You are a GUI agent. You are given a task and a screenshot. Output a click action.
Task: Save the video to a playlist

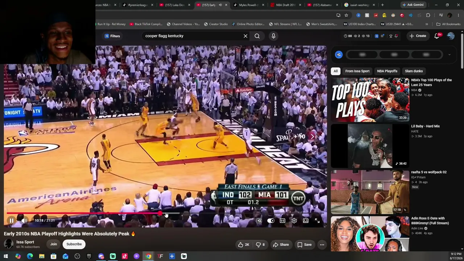click(304, 245)
